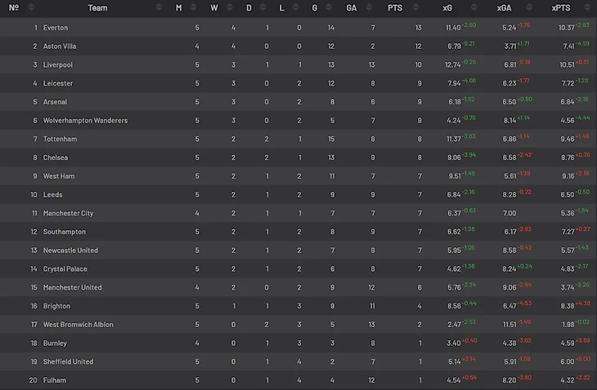Select the Newcastle United row link
Image resolution: width=597 pixels, height=390 pixels.
click(70, 250)
